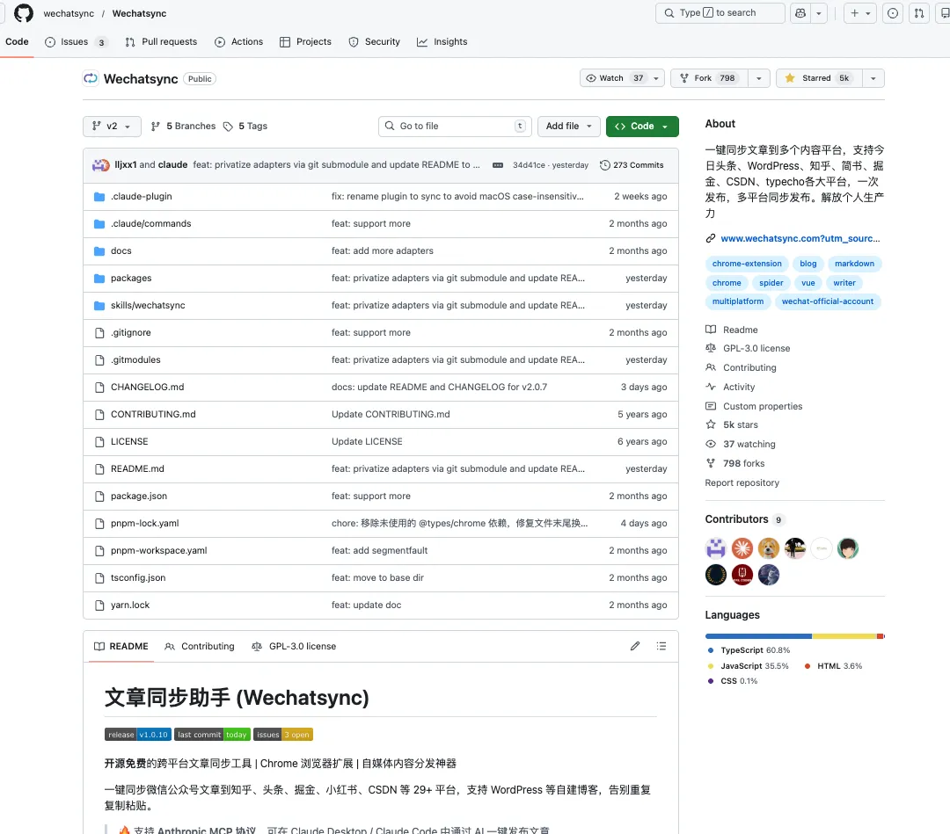The image size is (950, 834).
Task: Open Readme link in About sidebar
Action: pos(732,330)
